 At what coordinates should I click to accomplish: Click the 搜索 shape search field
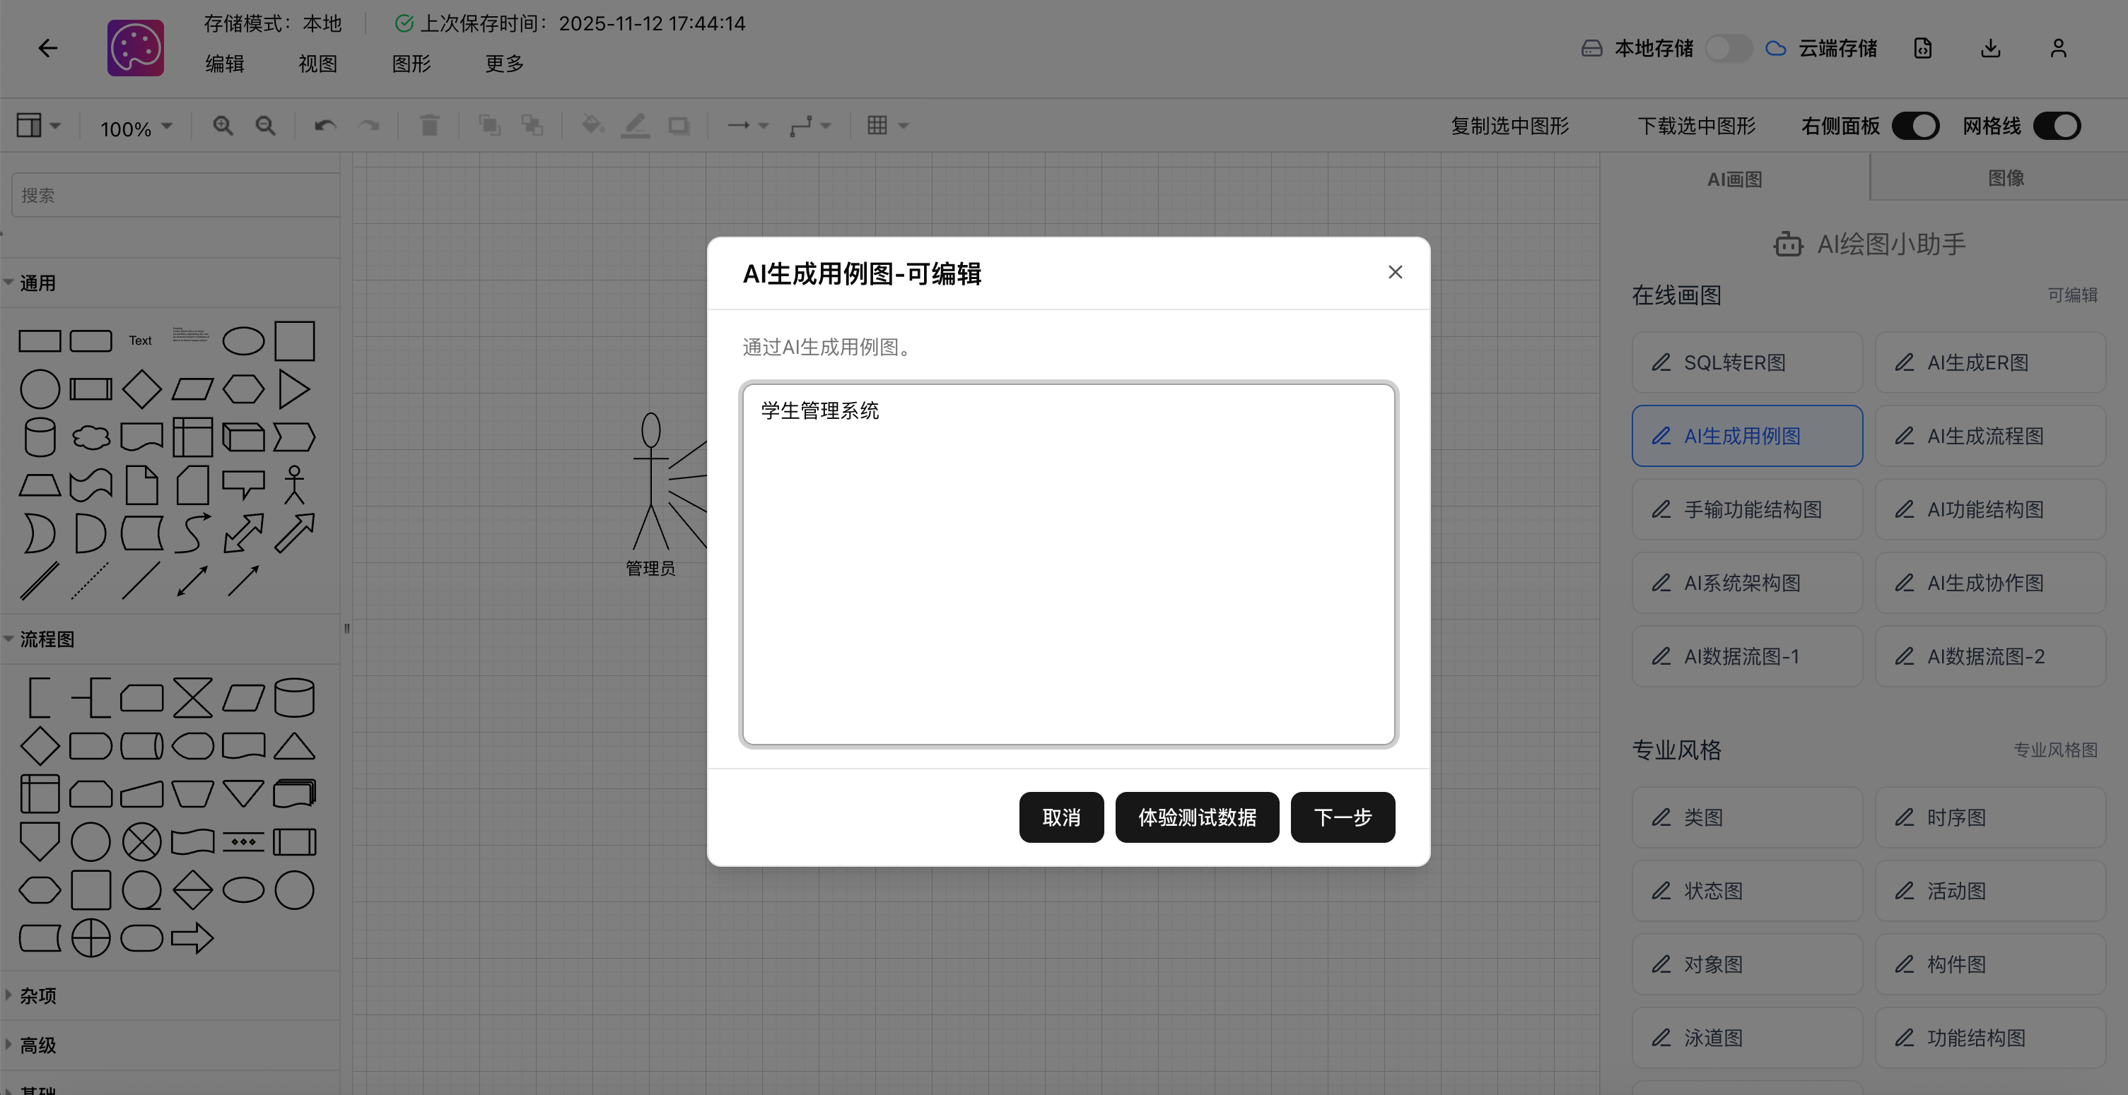[x=175, y=196]
